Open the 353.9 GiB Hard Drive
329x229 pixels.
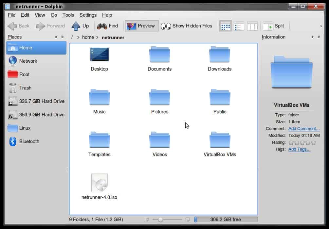point(36,115)
